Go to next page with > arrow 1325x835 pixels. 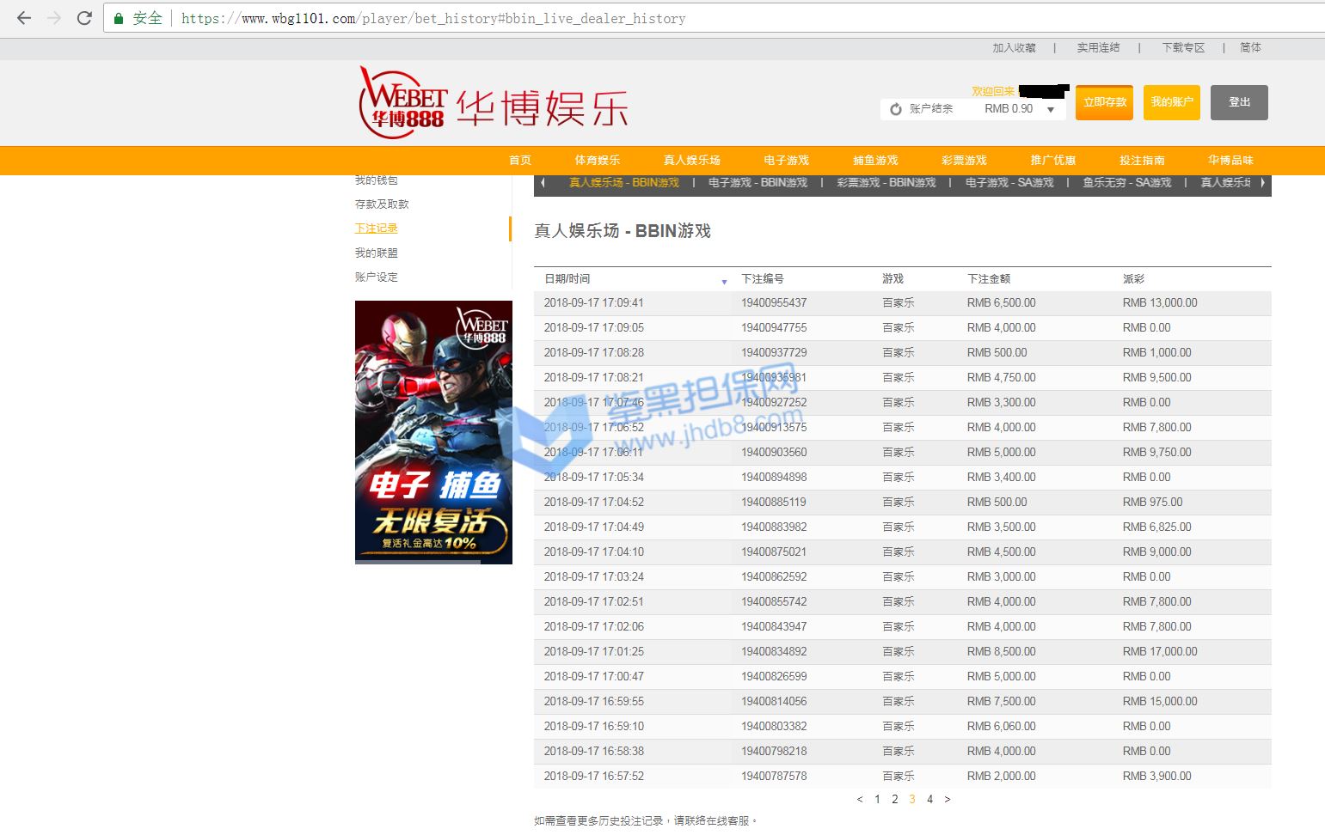948,800
